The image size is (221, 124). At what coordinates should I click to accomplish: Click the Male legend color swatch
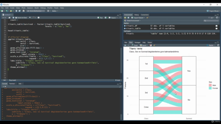pos(210,85)
